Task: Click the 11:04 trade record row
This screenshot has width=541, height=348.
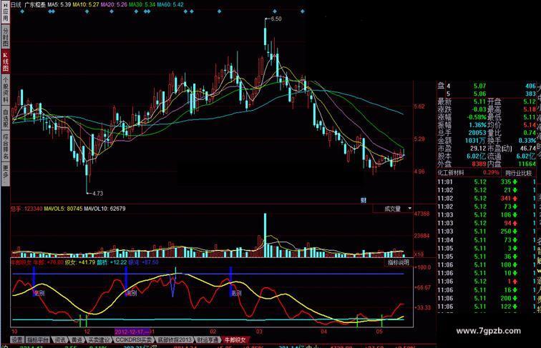Action: 487,240
